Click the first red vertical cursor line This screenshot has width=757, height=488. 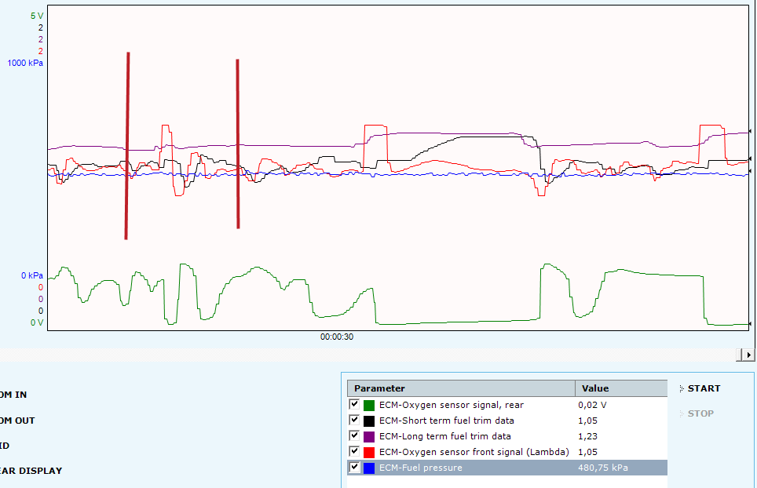pyautogui.click(x=127, y=145)
